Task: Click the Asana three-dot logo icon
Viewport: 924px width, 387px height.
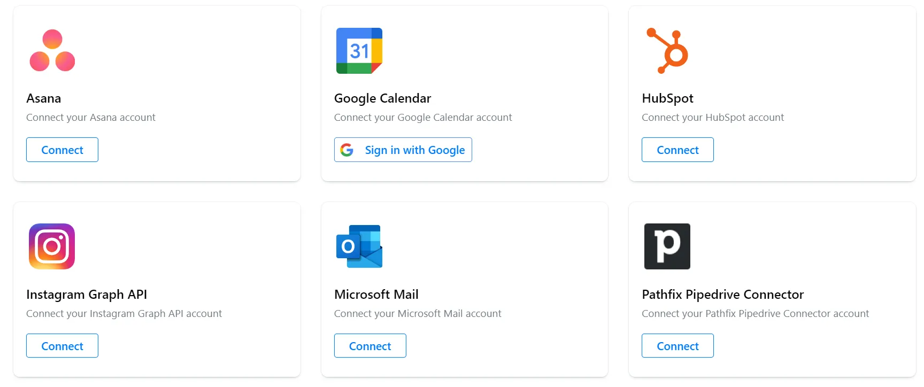Action: pyautogui.click(x=52, y=51)
